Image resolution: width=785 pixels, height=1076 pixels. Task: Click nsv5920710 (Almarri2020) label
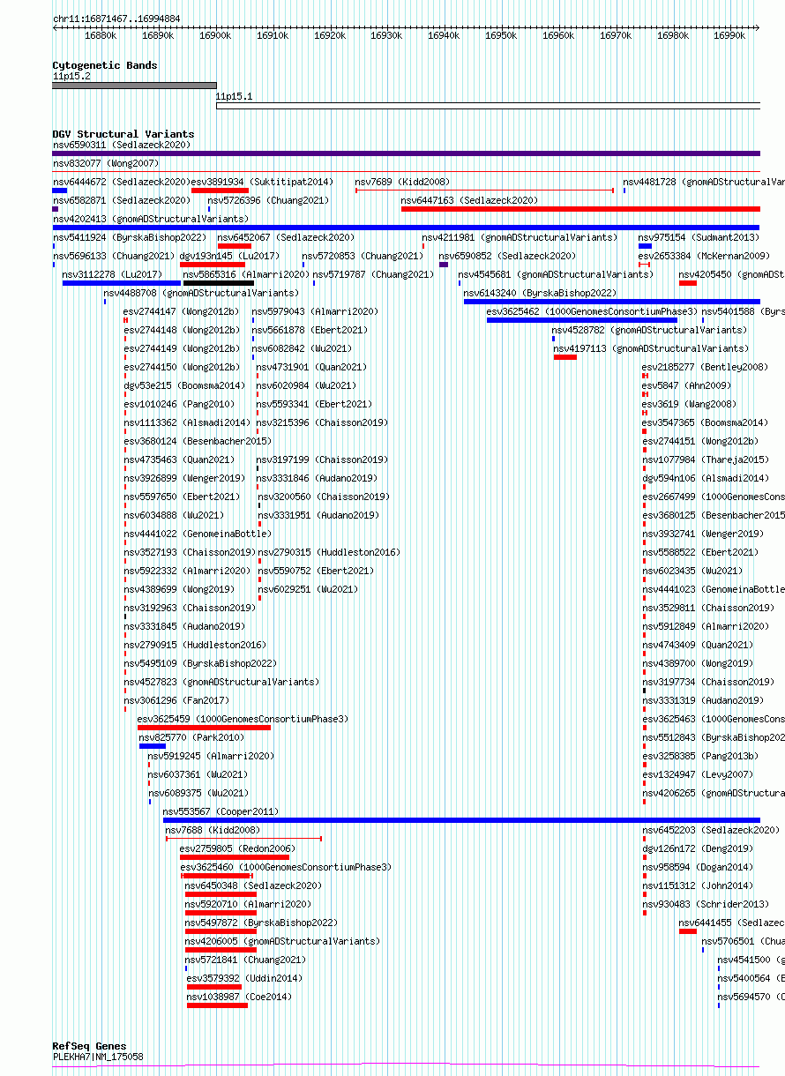[248, 904]
